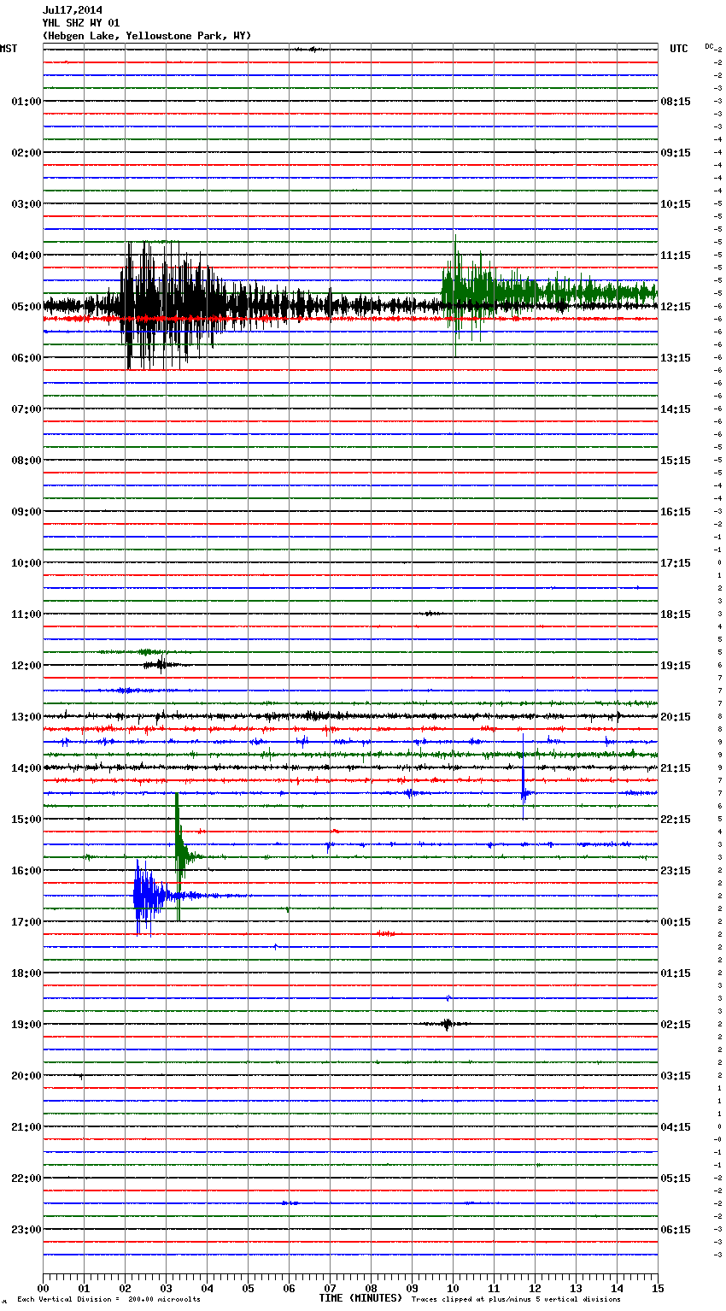Click the Each Vertical Division scale note

point(108,1300)
